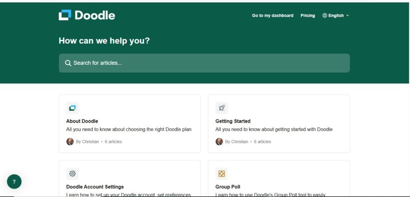The height and width of the screenshot is (197, 410).
Task: Open the help question mark button
Action: pos(14,181)
